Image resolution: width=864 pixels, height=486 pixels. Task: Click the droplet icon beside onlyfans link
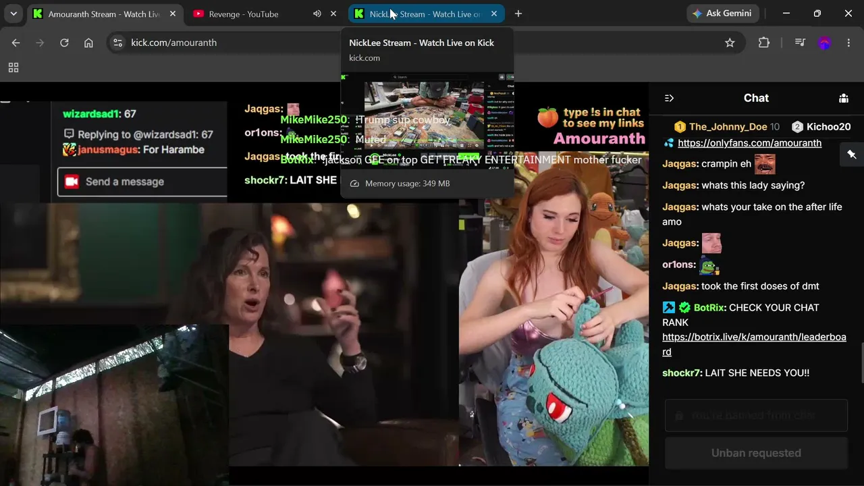(x=669, y=143)
